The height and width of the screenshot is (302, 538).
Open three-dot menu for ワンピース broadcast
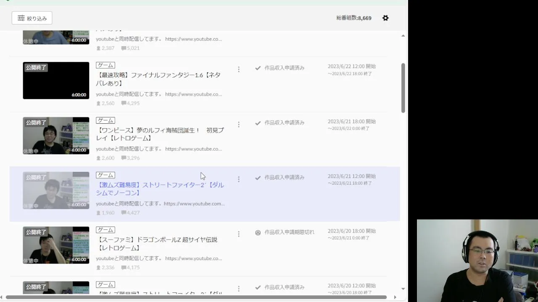(x=239, y=125)
